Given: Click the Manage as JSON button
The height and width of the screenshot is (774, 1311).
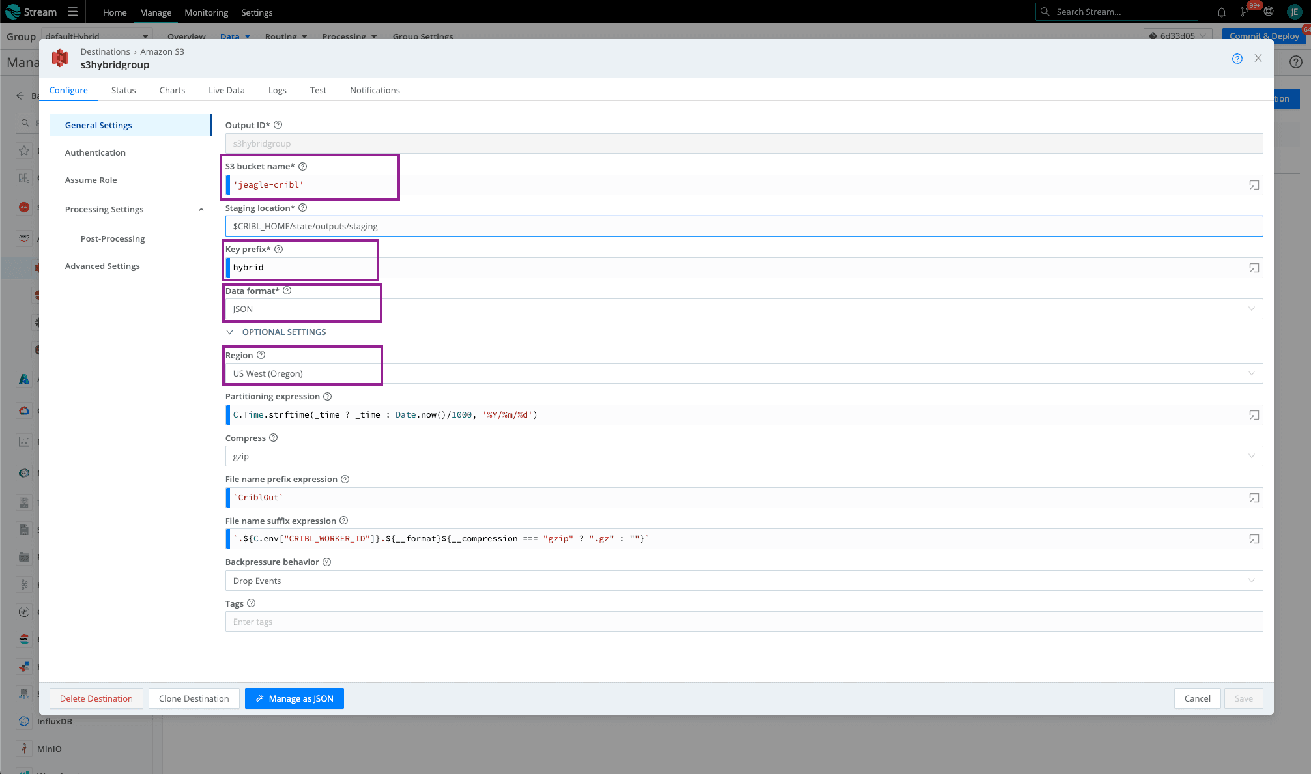Looking at the screenshot, I should pos(295,698).
